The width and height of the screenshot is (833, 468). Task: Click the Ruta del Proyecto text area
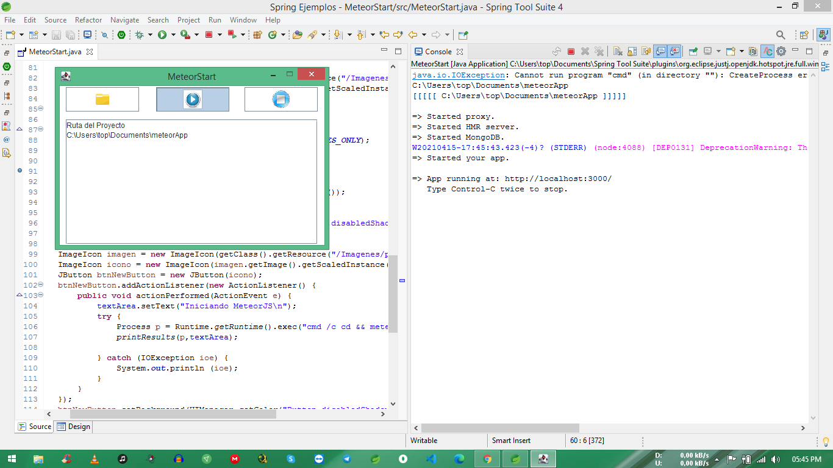point(191,182)
